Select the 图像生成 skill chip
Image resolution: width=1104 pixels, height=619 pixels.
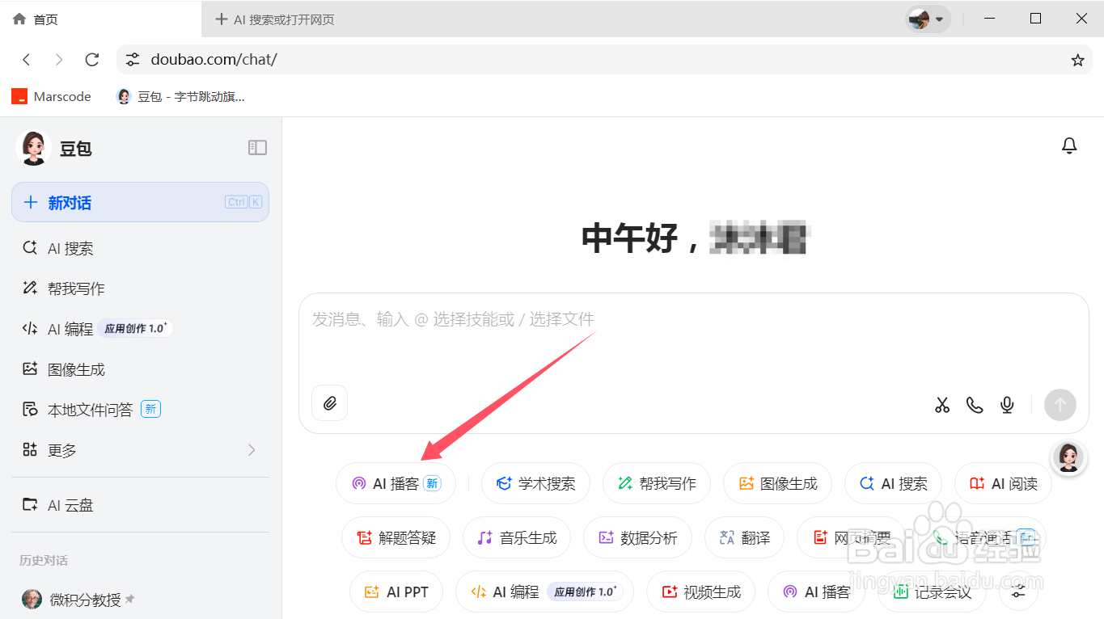click(x=777, y=483)
